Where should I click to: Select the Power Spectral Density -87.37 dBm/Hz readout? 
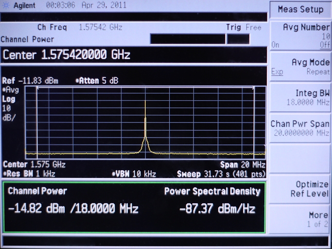pos(217,209)
